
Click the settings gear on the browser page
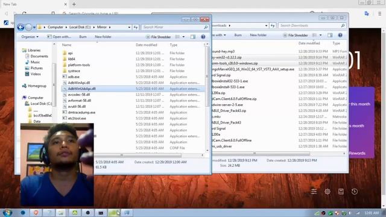(327, 192)
